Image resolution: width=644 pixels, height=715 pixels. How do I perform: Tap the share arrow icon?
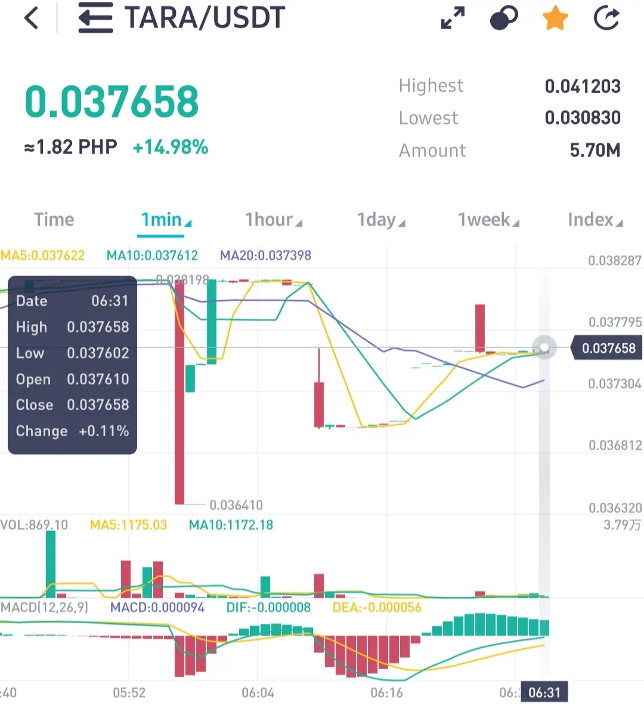[607, 18]
